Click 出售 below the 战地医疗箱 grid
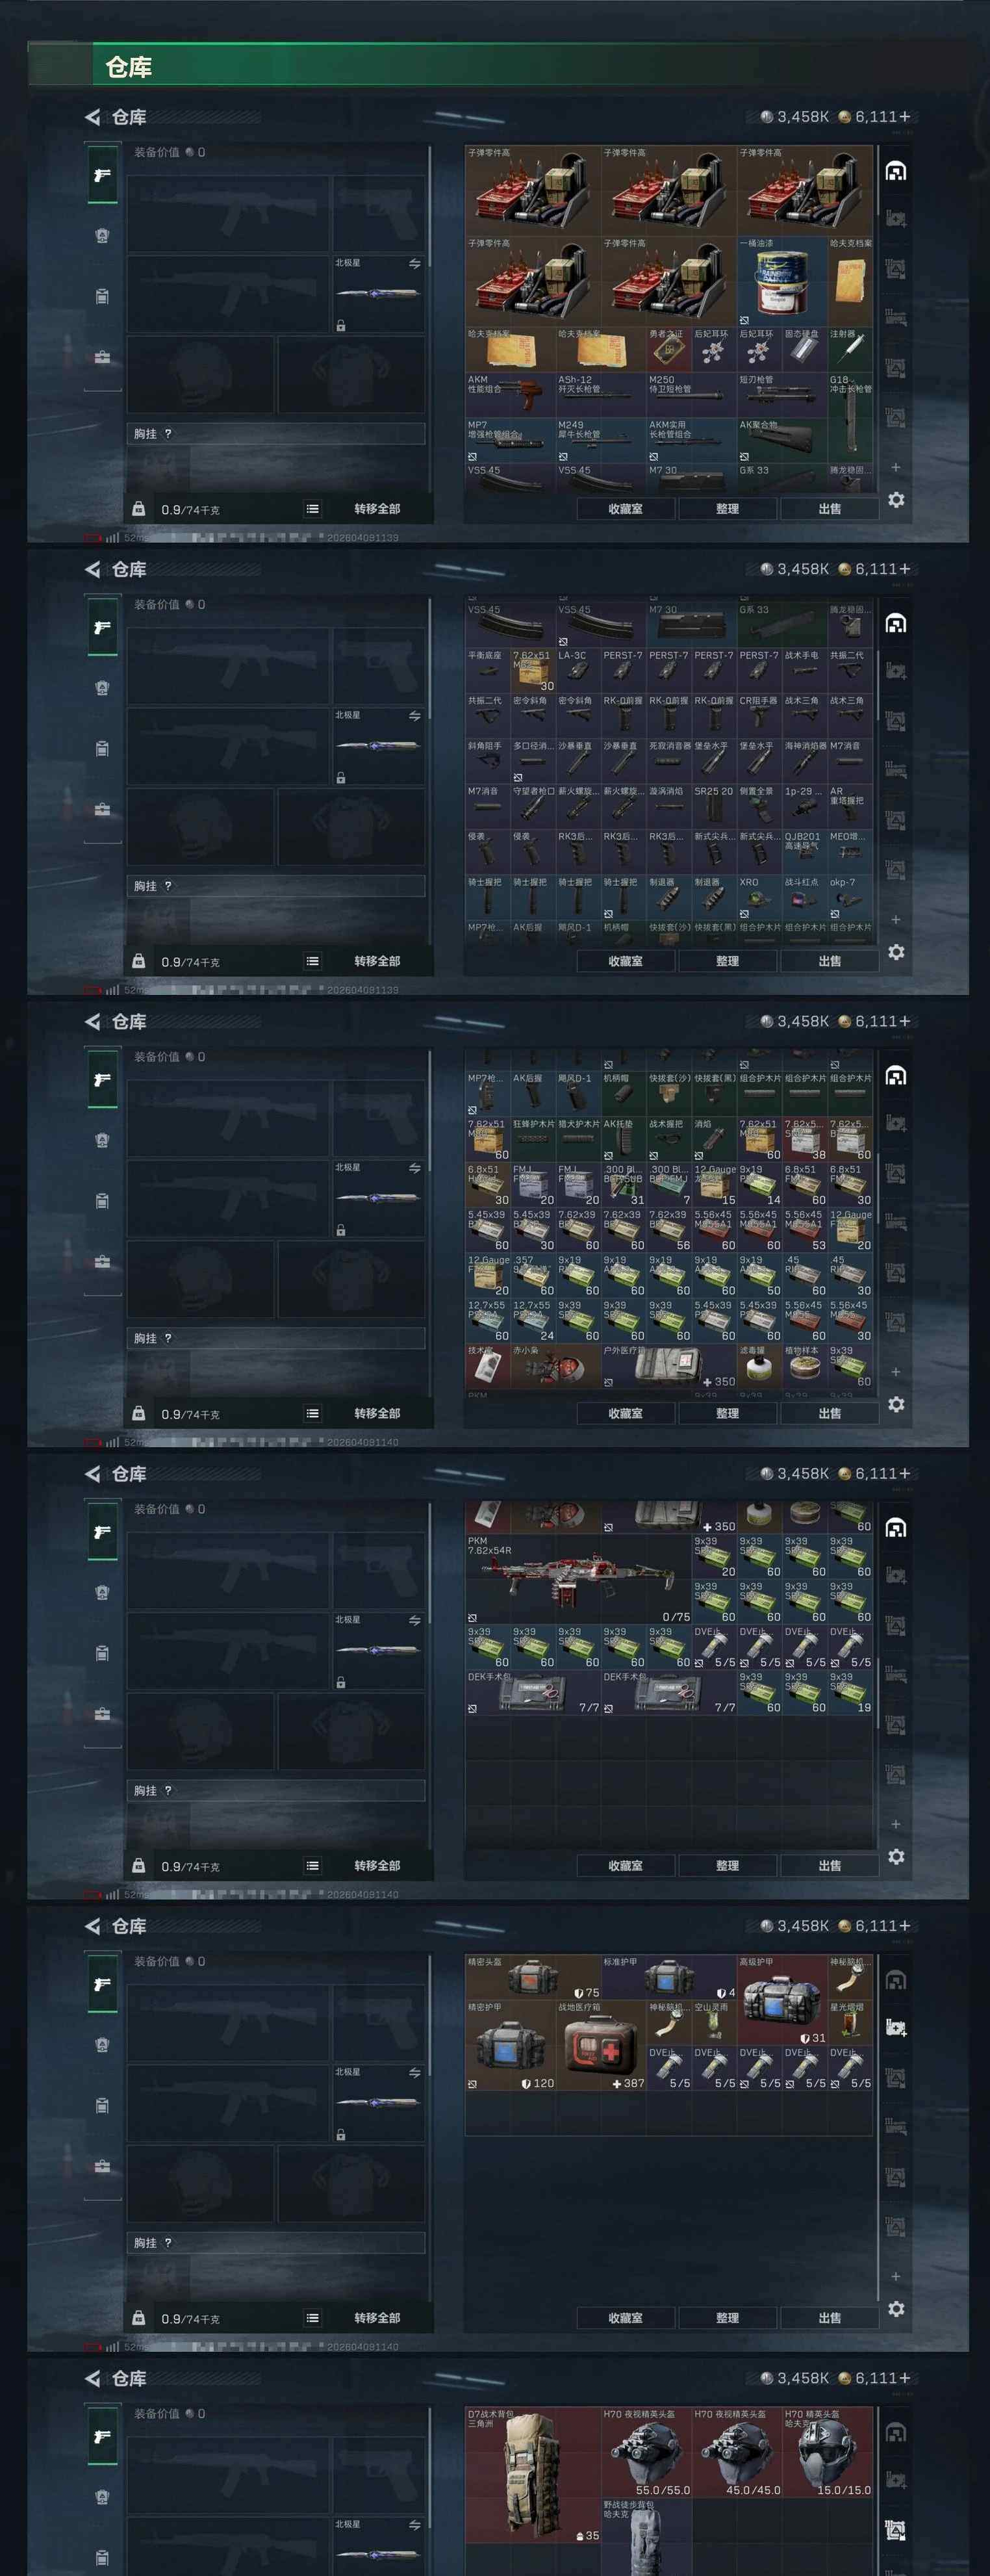Viewport: 990px width, 2576px height. point(829,2317)
